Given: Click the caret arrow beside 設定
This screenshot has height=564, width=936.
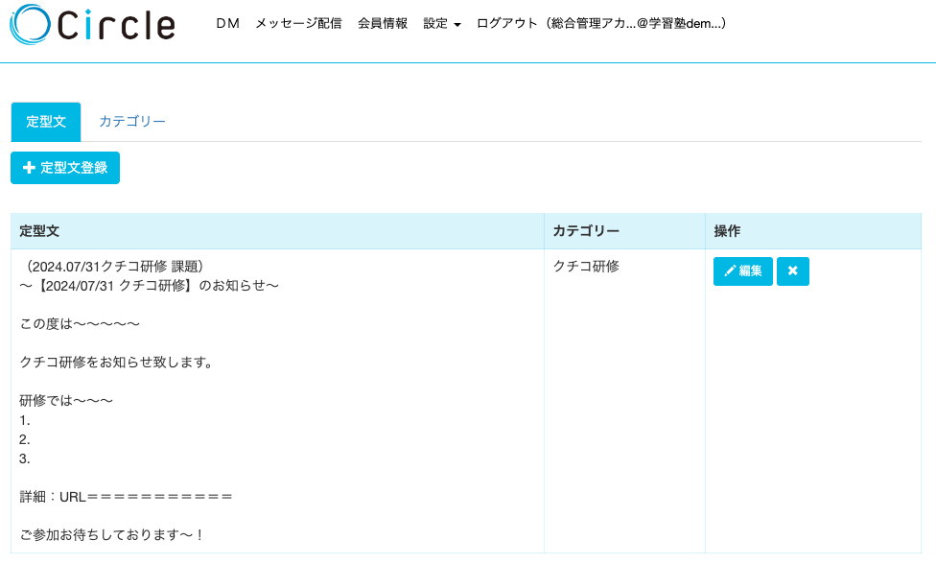Looking at the screenshot, I should pyautogui.click(x=457, y=25).
